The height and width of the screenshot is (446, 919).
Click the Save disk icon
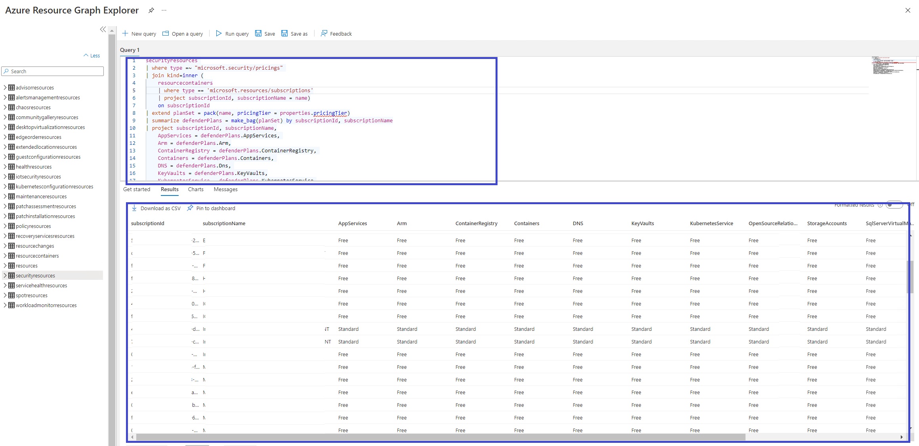pyautogui.click(x=258, y=34)
